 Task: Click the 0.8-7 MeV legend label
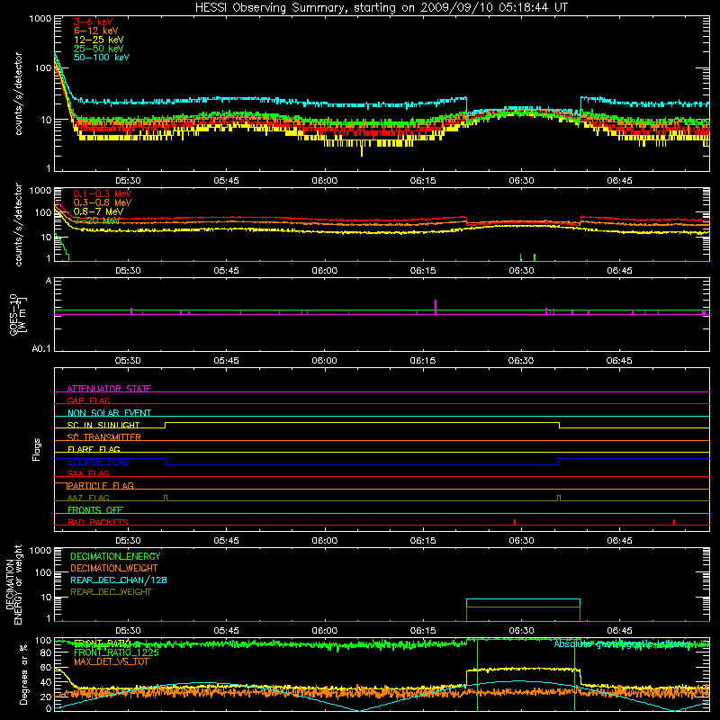[x=99, y=211]
